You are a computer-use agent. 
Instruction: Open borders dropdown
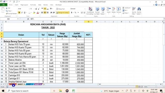(x=31, y=13)
